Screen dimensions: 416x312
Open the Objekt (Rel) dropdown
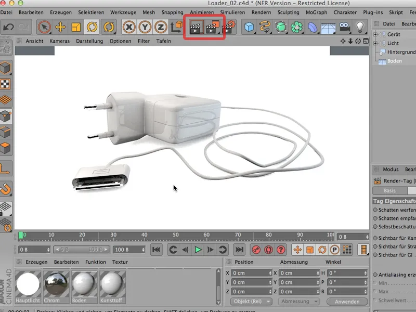point(251,302)
